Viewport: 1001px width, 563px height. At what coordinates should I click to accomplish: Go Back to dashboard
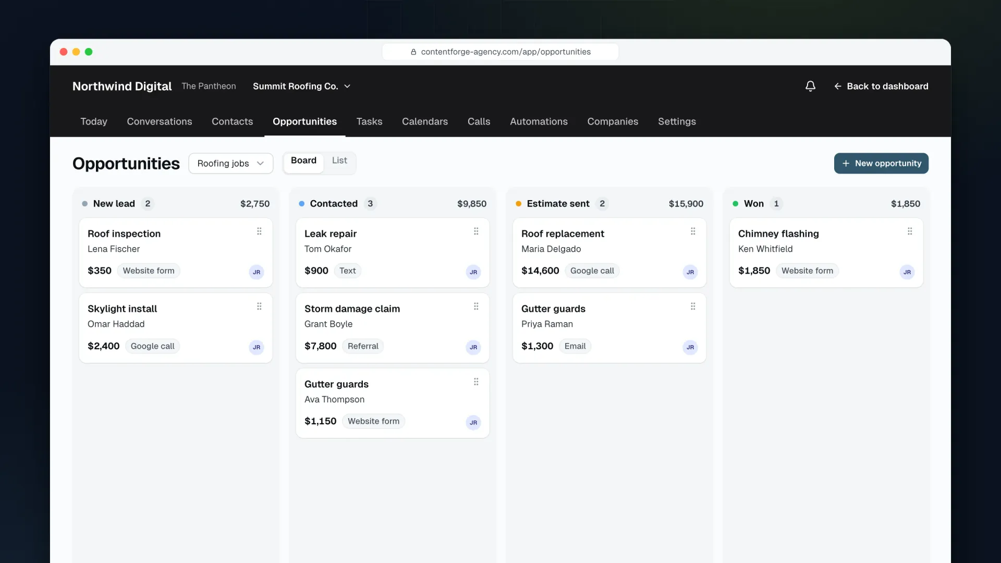881,87
